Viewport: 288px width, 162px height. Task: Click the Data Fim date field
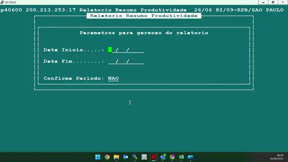[126, 61]
